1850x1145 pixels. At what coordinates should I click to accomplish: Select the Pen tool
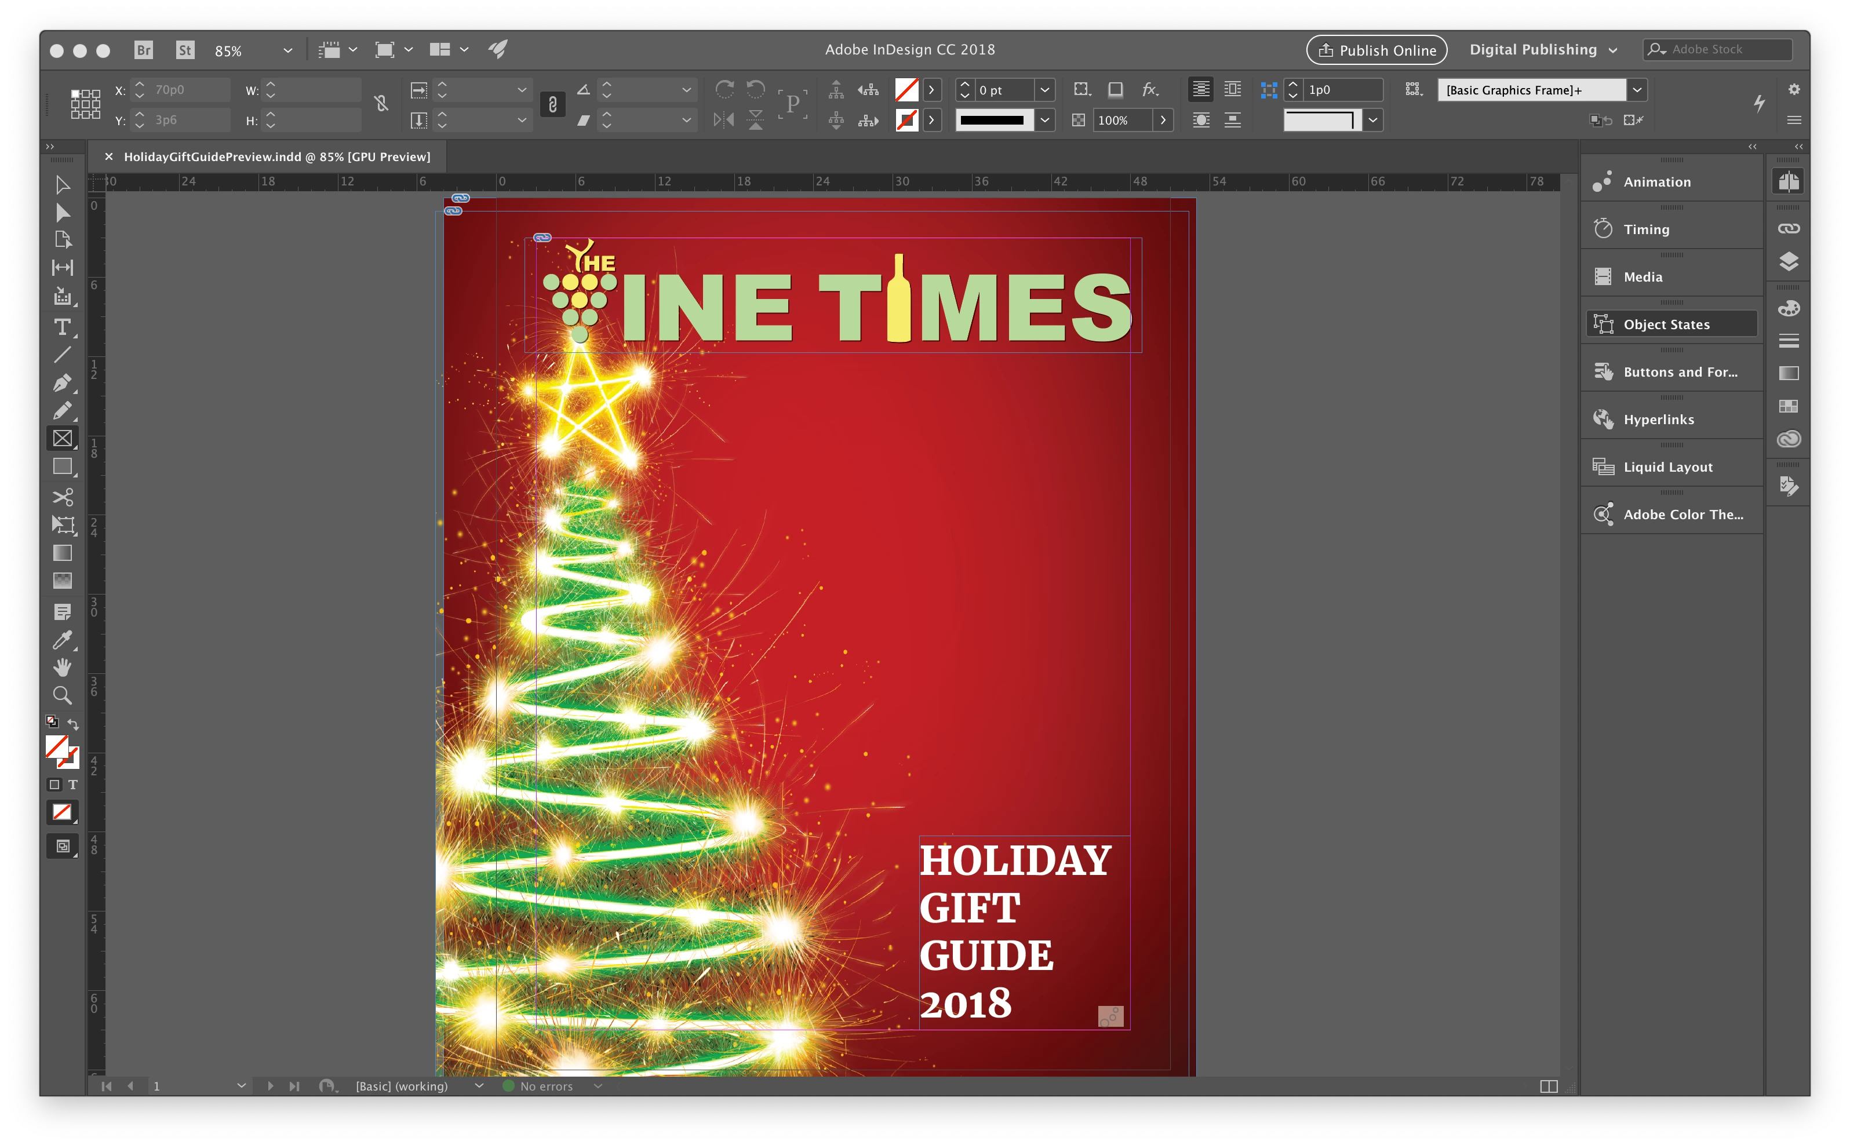coord(62,382)
